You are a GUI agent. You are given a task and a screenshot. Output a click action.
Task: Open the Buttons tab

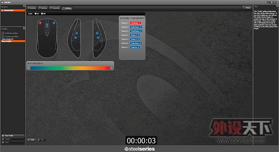pyautogui.click(x=32, y=8)
